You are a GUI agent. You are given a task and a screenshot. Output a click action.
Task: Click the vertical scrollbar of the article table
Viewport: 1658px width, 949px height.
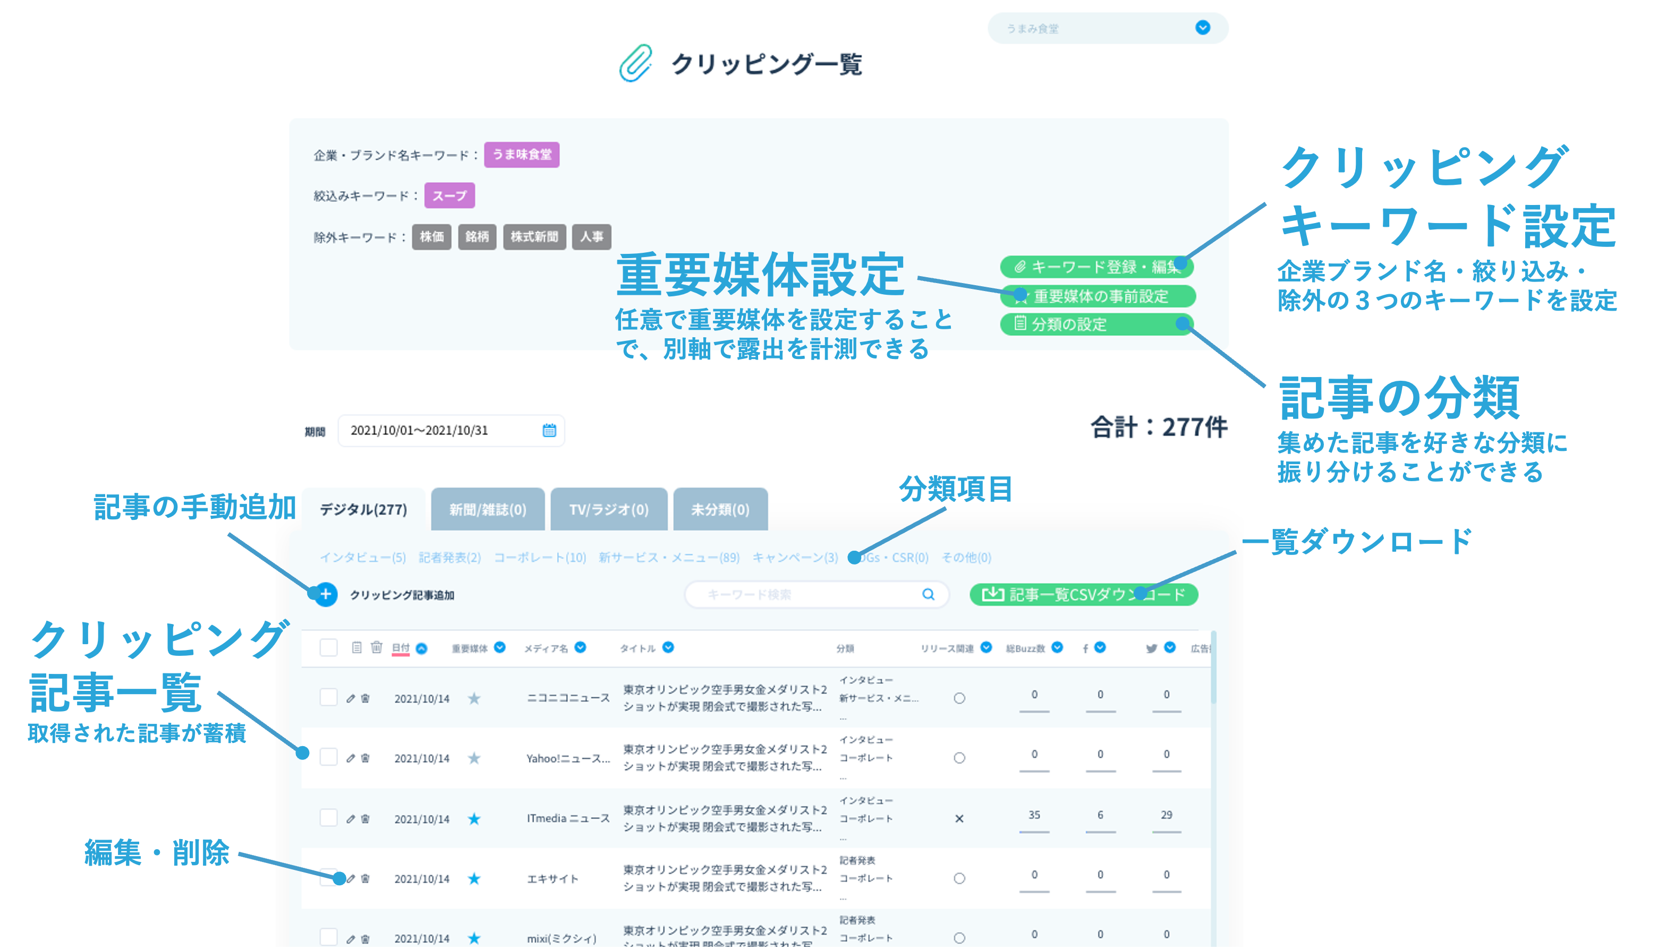pos(1213,668)
